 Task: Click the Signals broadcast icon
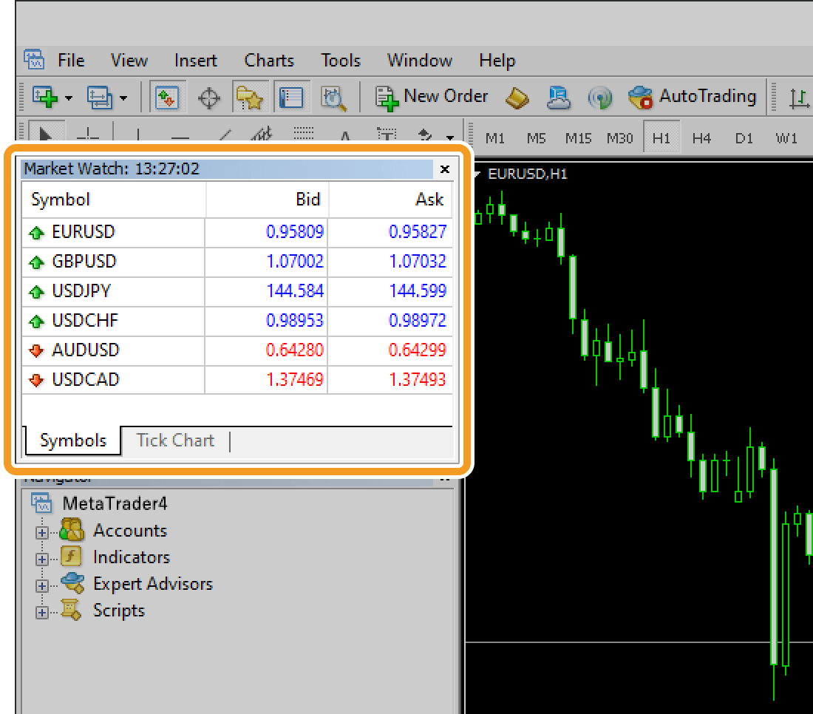point(599,97)
